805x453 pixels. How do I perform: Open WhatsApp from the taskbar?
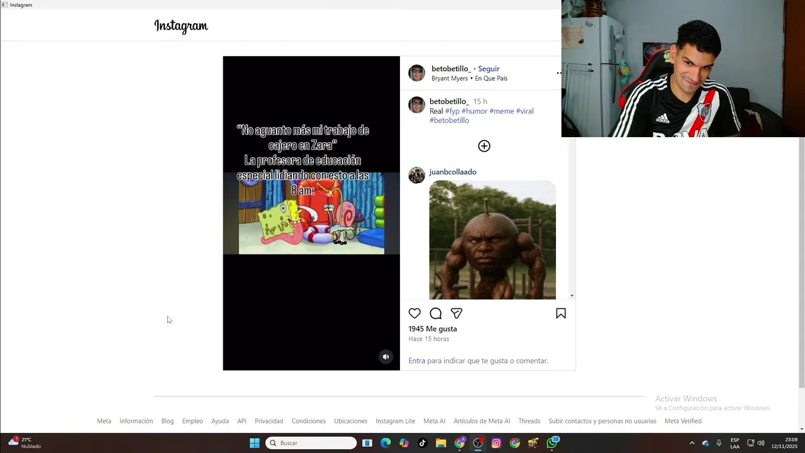pos(552,443)
